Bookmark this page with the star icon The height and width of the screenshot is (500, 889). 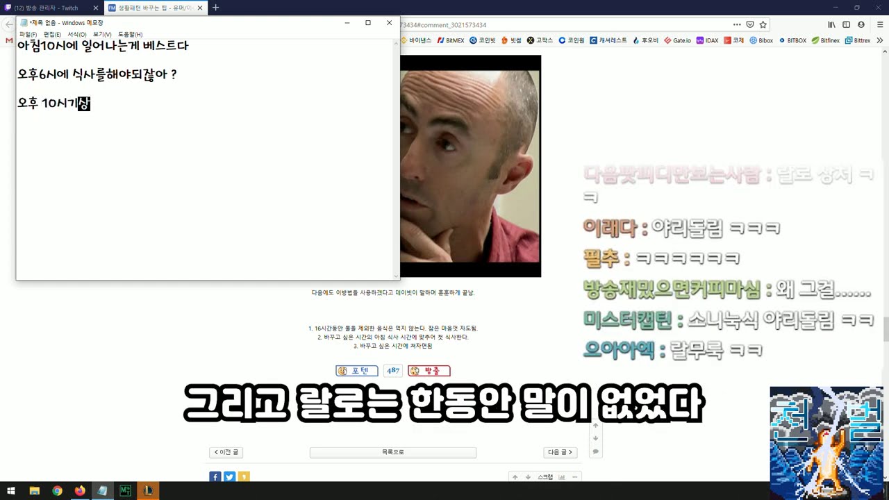point(763,24)
